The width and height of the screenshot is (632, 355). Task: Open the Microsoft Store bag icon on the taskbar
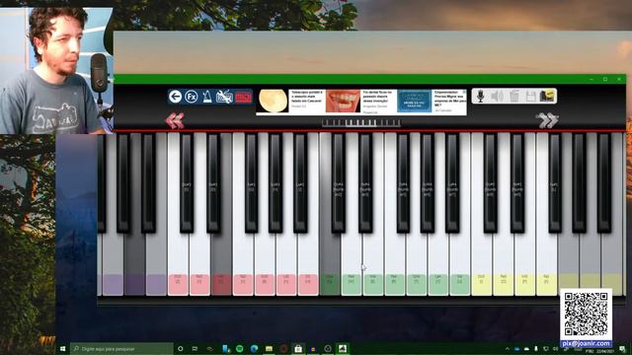coord(298,348)
